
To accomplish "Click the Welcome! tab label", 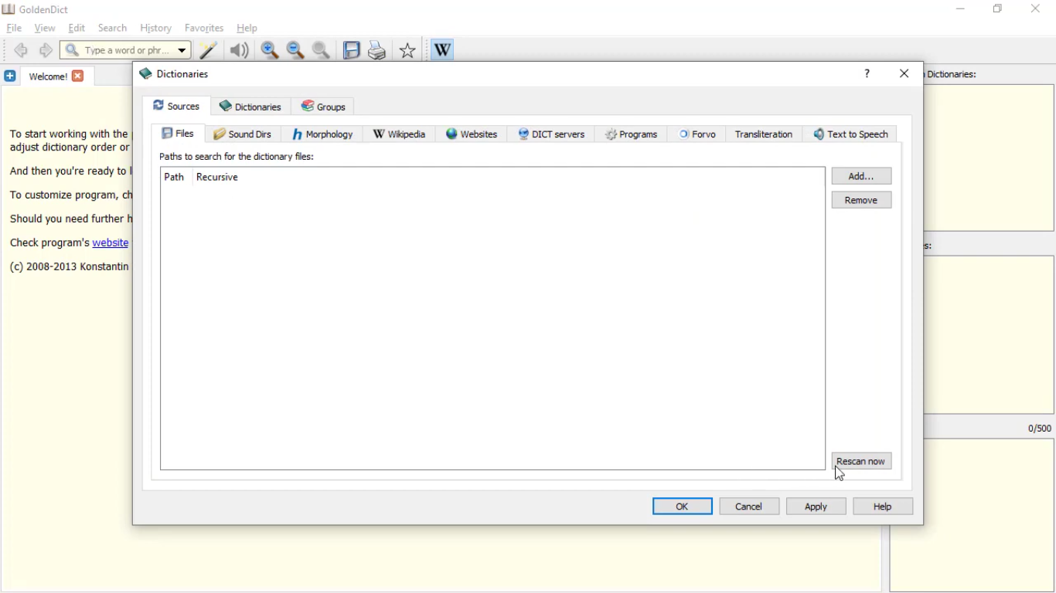I will click(x=48, y=76).
